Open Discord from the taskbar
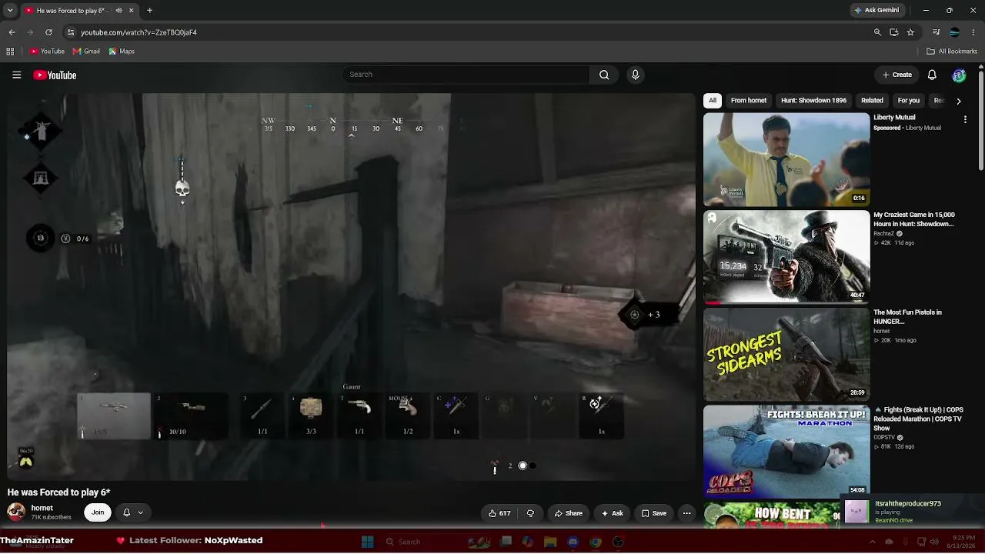The height and width of the screenshot is (554, 985). click(x=573, y=542)
